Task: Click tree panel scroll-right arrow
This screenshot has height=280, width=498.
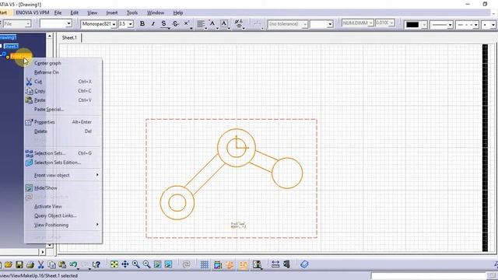Action: pyautogui.click(x=43, y=252)
